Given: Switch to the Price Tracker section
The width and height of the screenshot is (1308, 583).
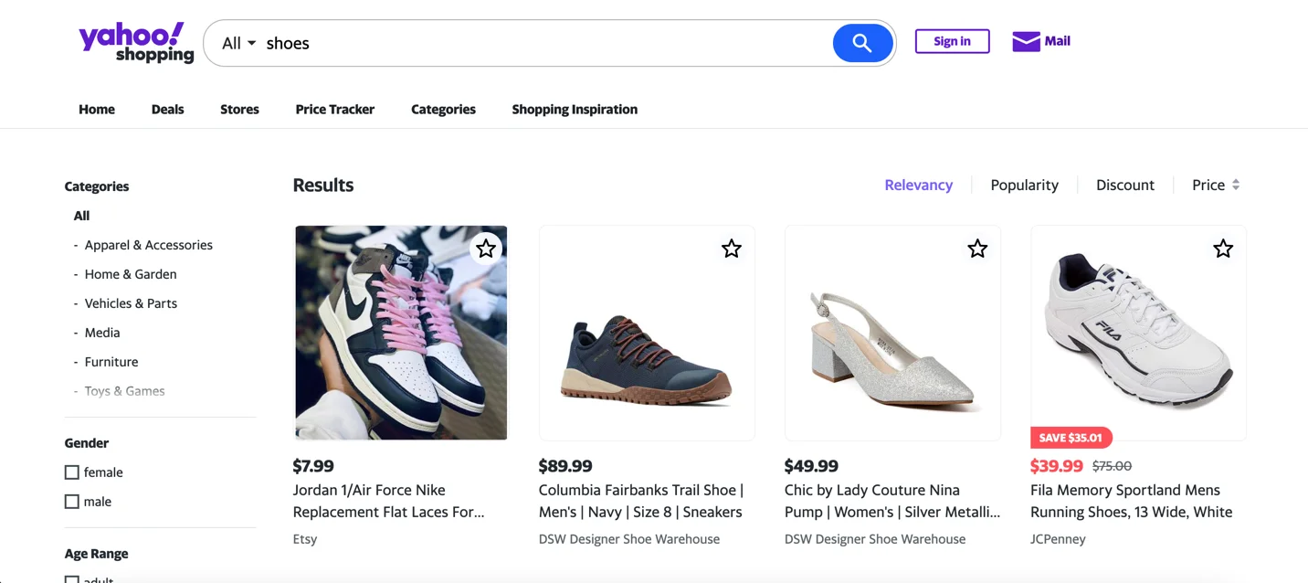Looking at the screenshot, I should point(334,109).
